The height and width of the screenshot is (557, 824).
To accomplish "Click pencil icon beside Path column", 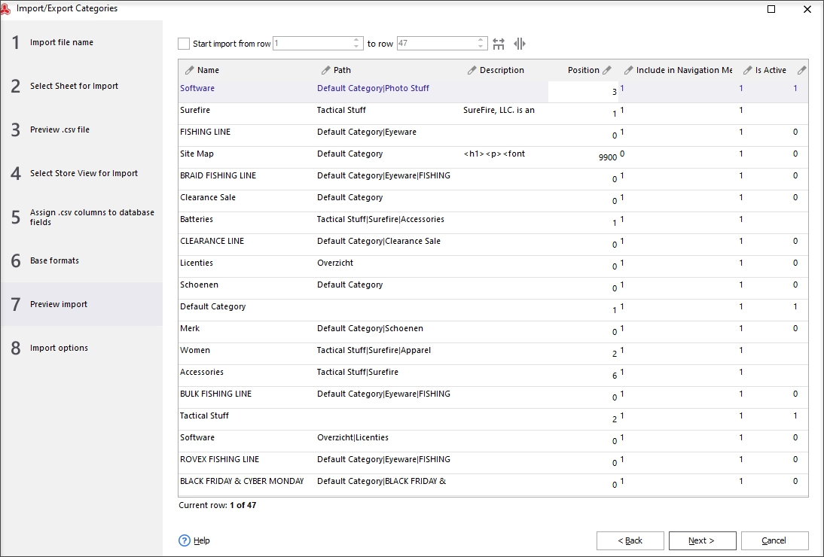I will tap(326, 70).
